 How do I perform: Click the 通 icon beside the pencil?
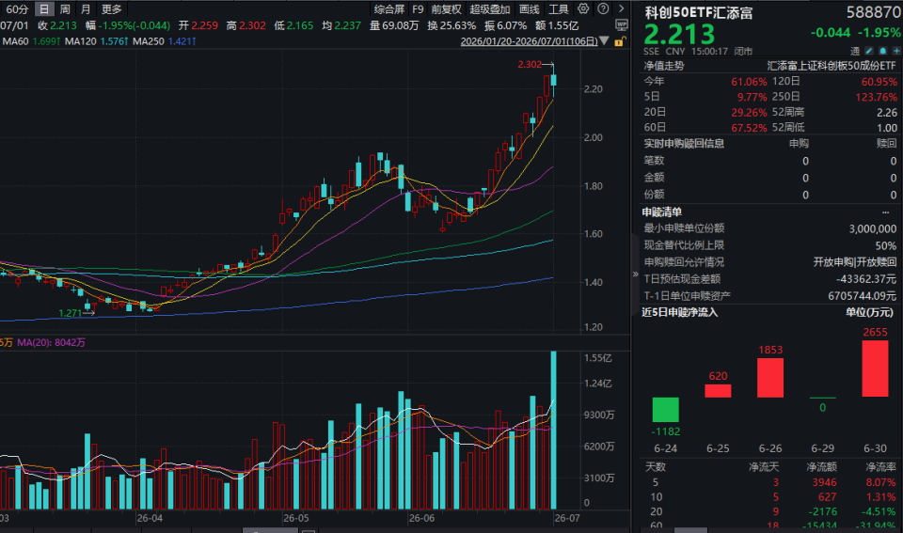[855, 51]
